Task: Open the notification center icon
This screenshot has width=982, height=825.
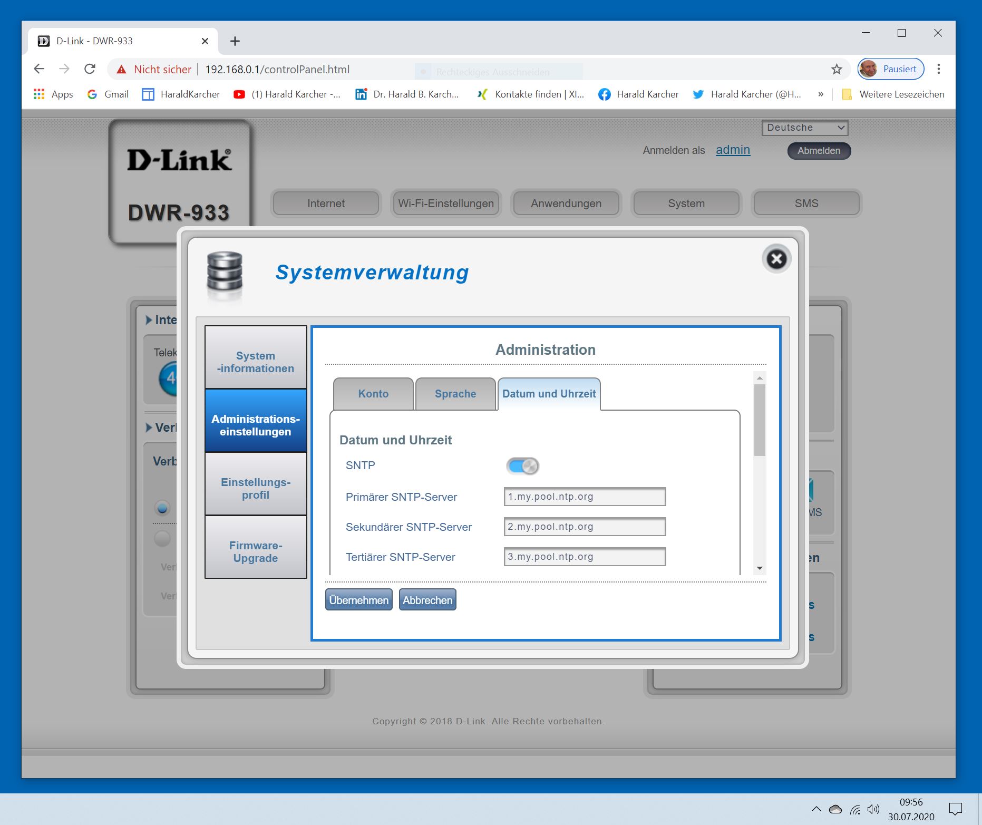Action: point(955,809)
